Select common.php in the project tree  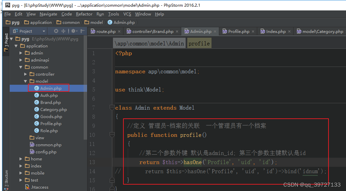[46, 145]
